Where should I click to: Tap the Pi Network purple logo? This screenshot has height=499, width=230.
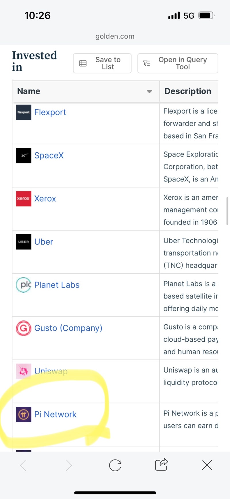tap(24, 414)
